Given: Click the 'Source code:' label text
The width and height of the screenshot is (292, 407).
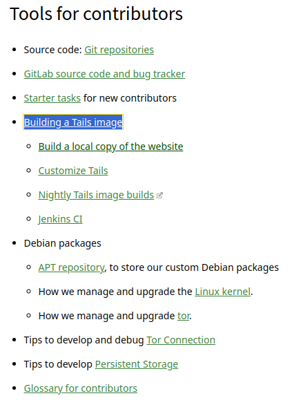Looking at the screenshot, I should (x=53, y=50).
